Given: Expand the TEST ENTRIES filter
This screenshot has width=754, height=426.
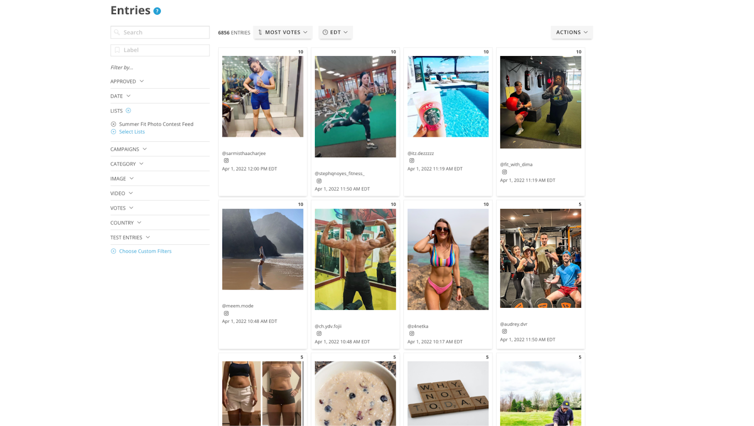Looking at the screenshot, I should coord(130,237).
